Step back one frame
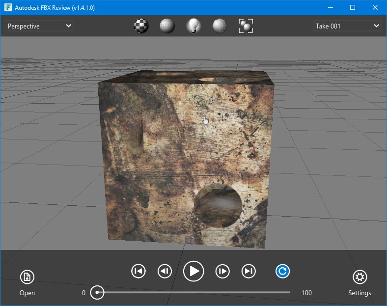 tap(165, 271)
